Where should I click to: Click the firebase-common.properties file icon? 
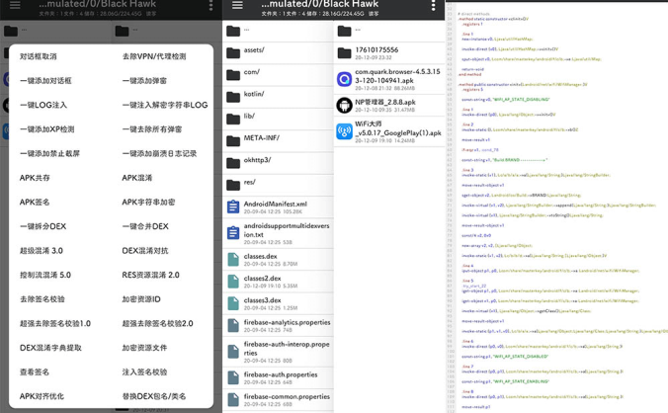[233, 399]
